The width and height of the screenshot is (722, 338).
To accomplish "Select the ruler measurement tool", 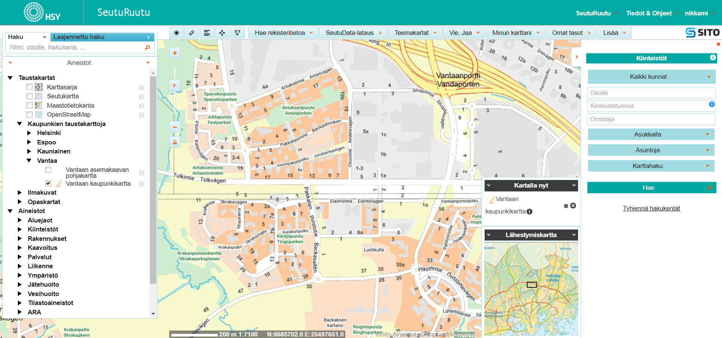I will pyautogui.click(x=191, y=33).
